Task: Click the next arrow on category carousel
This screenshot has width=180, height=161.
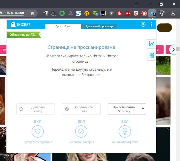Action: pos(173,49)
